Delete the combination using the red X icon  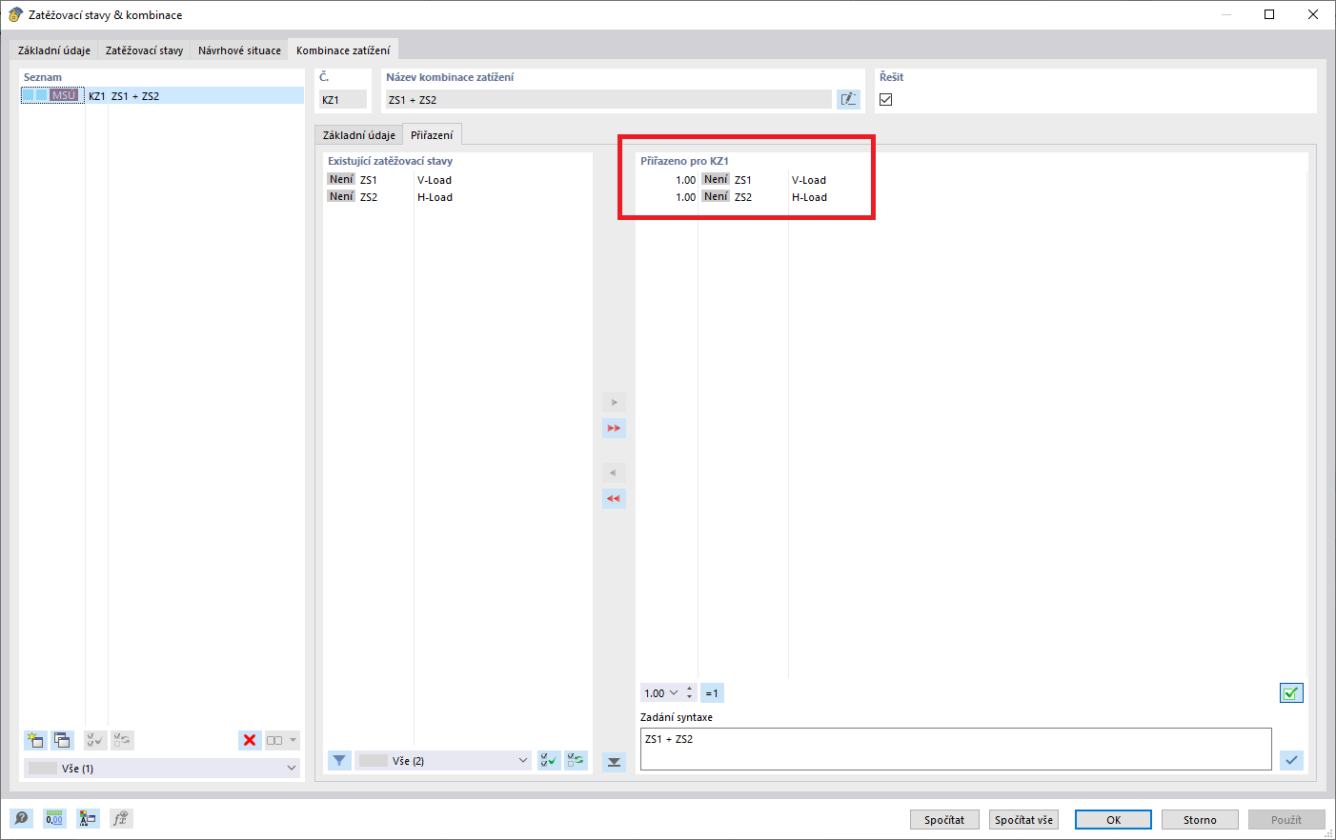point(250,740)
